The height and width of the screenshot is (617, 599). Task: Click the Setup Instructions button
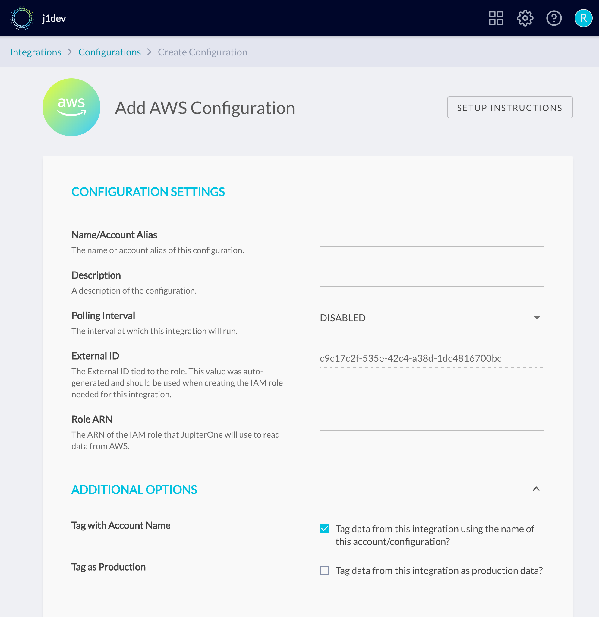509,107
